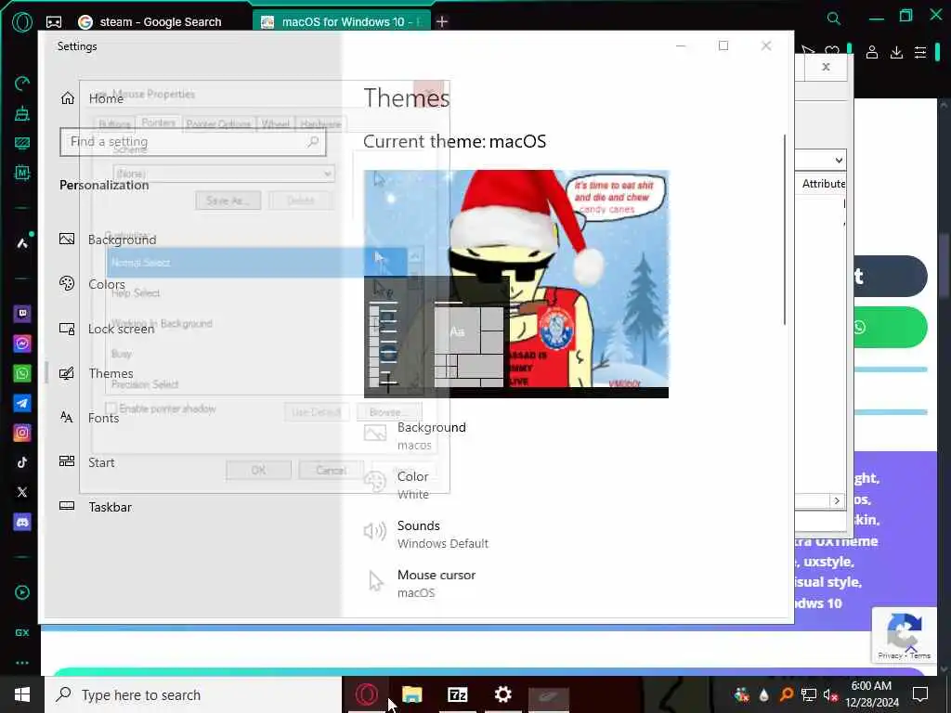
Task: Open Sounds Windows Default option
Action: 425,534
